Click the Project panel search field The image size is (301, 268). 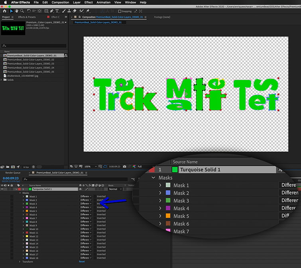pos(34,46)
